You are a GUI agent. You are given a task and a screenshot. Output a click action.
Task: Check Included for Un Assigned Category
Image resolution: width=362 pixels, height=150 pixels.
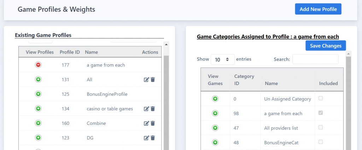320,98
